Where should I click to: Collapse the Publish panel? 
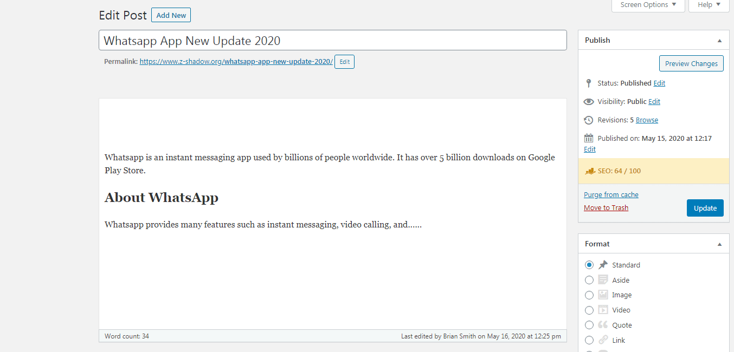click(x=719, y=41)
